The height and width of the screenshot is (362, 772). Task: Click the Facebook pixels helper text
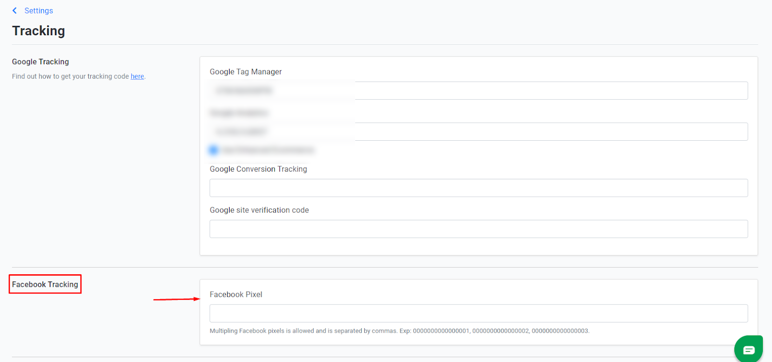coord(400,331)
